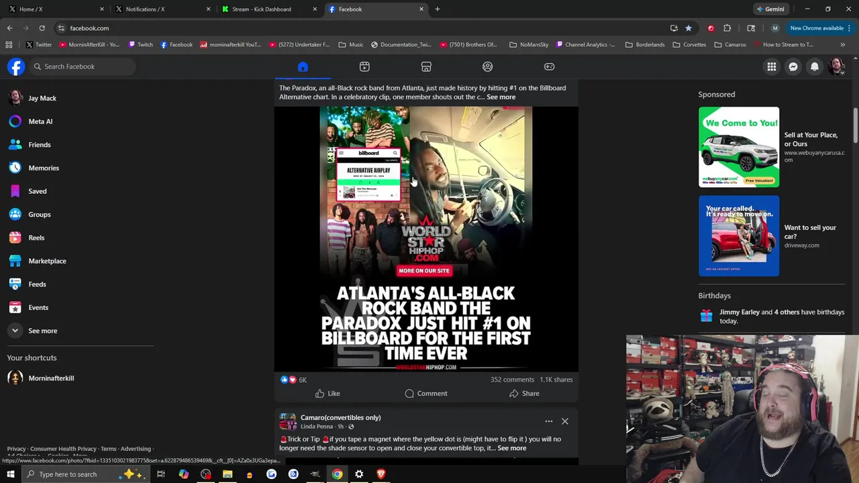The height and width of the screenshot is (483, 859).
Task: Click Windows taskbar search box
Action: point(86,474)
